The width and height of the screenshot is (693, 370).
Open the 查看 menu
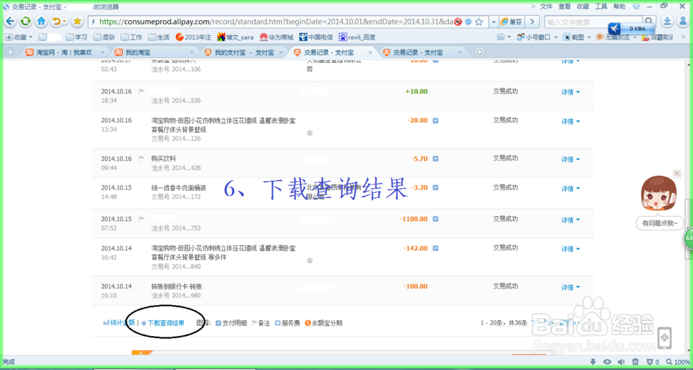pyautogui.click(x=564, y=6)
